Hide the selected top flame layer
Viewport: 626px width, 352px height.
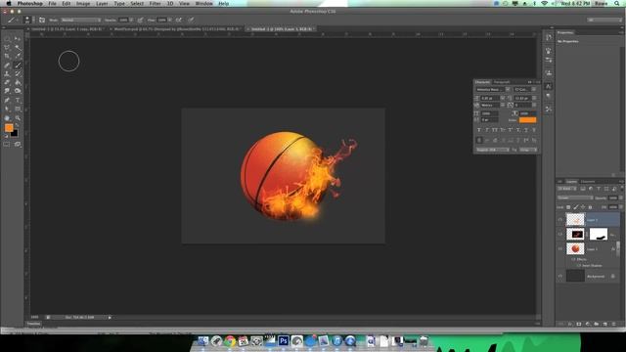[560, 219]
